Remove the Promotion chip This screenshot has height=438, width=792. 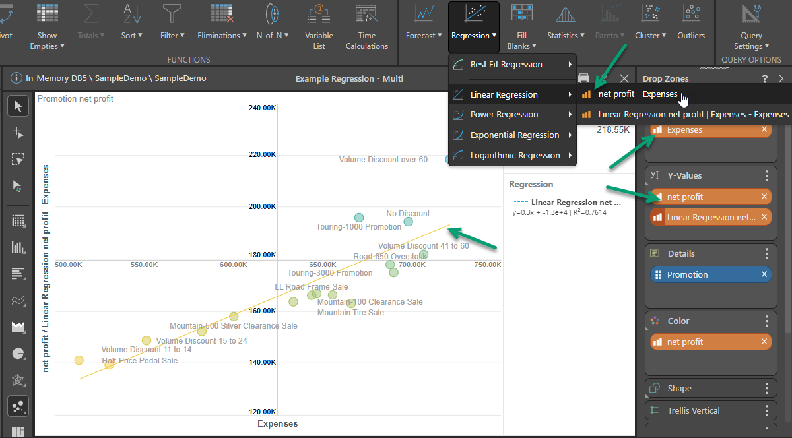[x=764, y=274]
